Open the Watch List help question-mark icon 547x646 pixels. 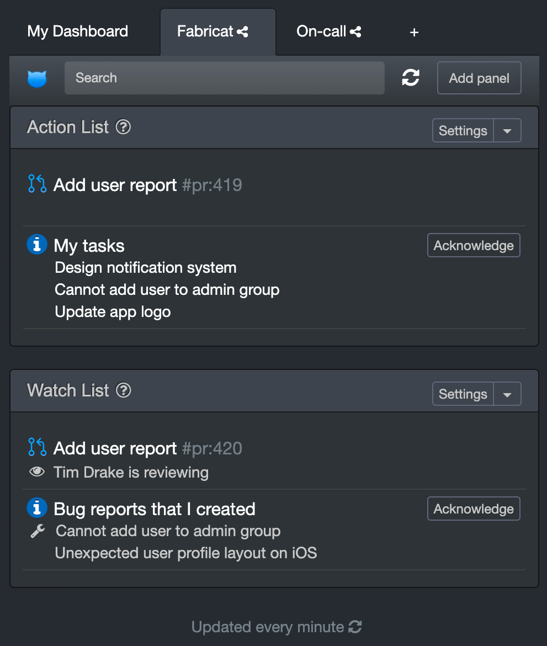click(x=123, y=390)
